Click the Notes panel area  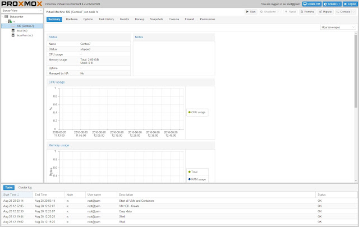pyautogui.click(x=174, y=58)
